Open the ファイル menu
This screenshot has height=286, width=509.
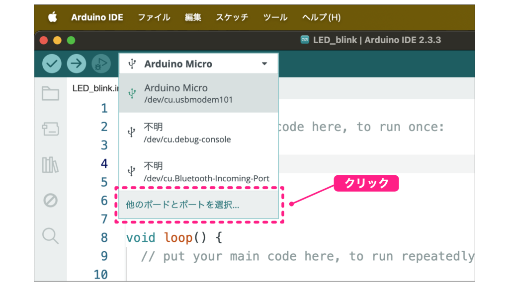[x=154, y=17]
